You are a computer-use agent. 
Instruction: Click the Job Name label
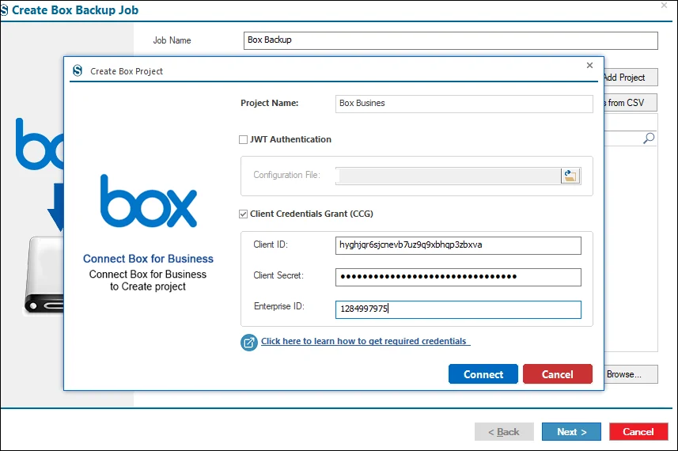(172, 40)
